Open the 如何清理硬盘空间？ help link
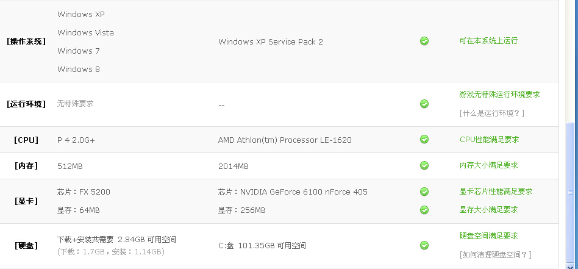The height and width of the screenshot is (269, 578). point(496,254)
